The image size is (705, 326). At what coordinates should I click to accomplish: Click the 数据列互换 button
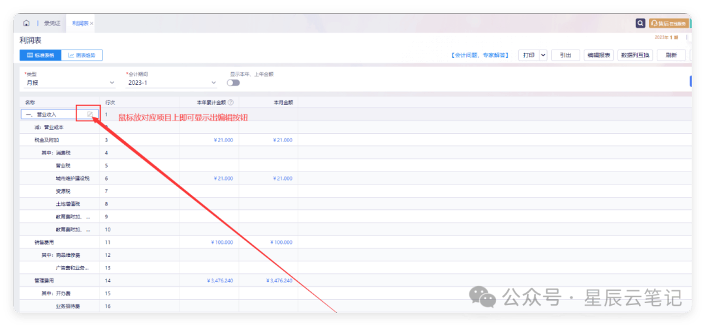635,55
